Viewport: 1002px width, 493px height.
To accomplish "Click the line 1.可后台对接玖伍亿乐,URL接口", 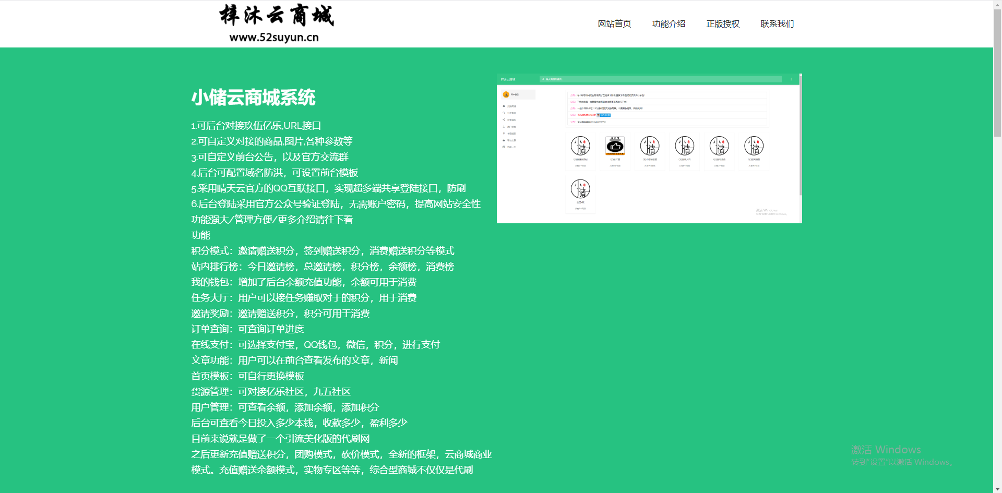I will [x=256, y=126].
